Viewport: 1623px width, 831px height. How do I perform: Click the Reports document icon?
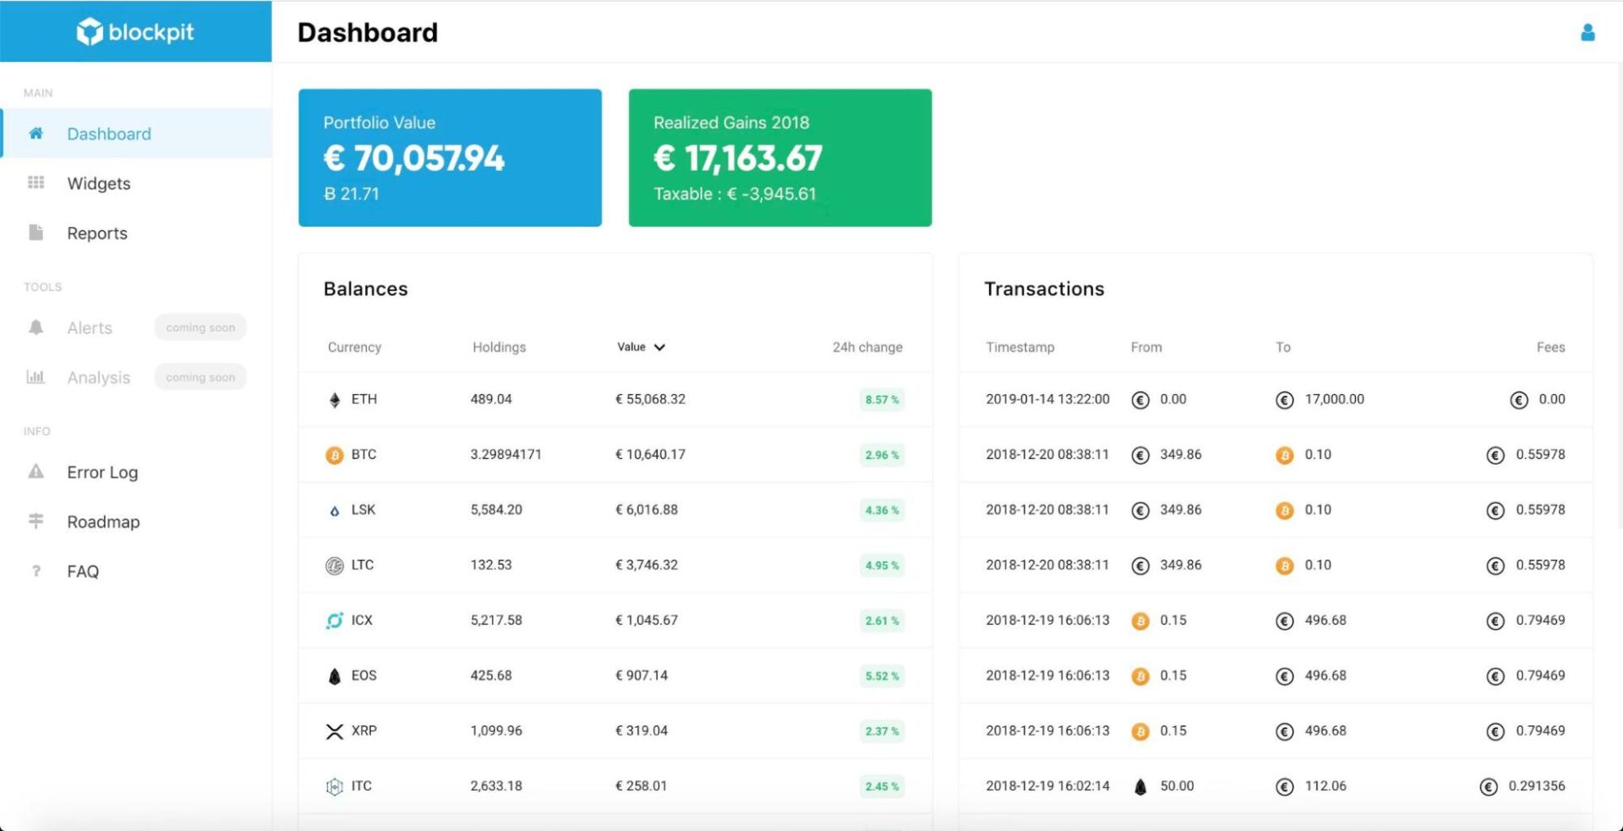pos(36,232)
